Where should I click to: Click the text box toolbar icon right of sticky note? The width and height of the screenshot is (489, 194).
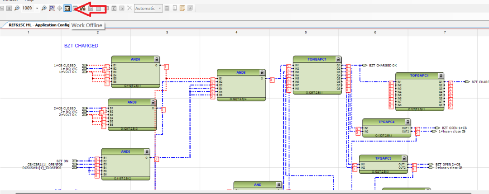click(x=190, y=9)
